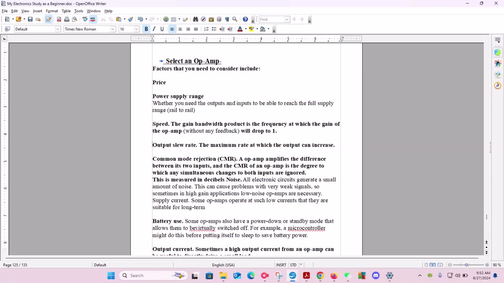Viewport: 504px width, 283px height.
Task: Click the zoom-in plus button in status bar
Action: point(487,265)
